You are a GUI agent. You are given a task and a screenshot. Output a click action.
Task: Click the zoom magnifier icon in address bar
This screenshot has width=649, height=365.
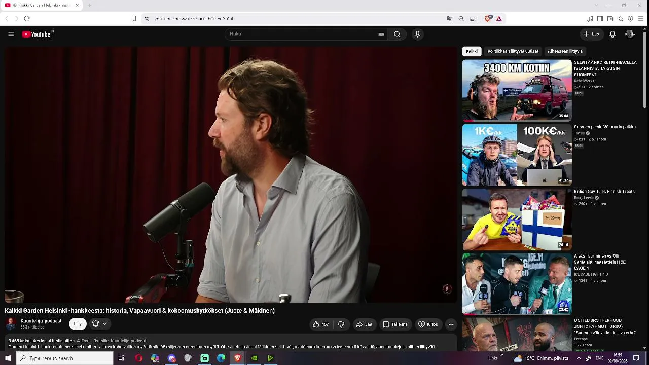pyautogui.click(x=461, y=19)
